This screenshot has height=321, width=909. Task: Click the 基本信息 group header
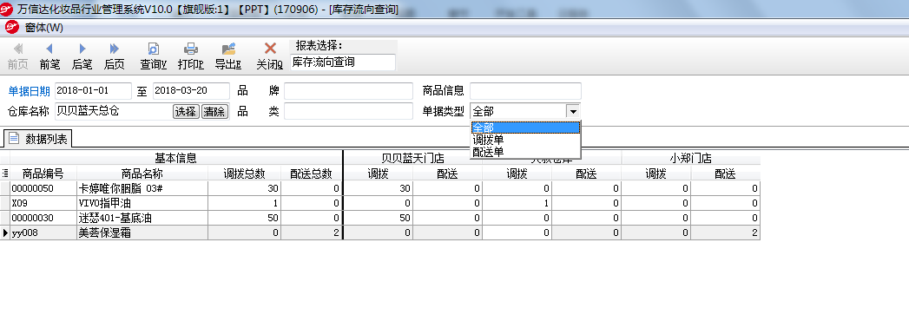[x=175, y=158]
